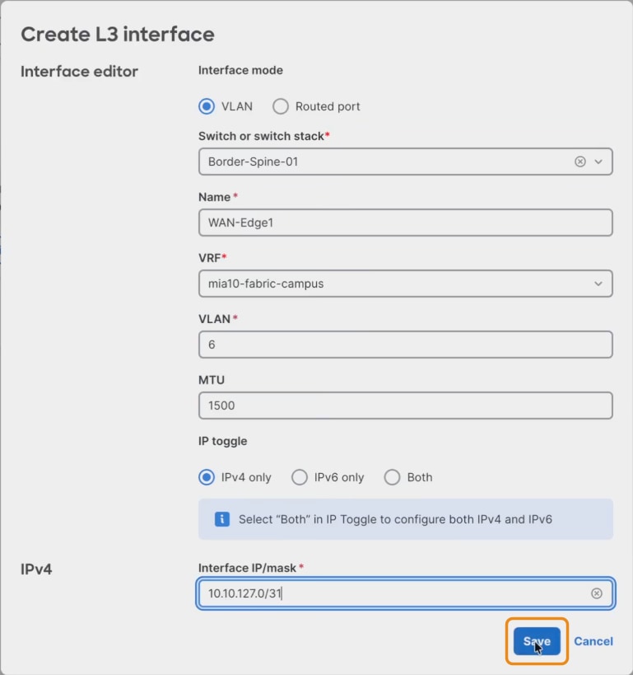Select Routed port interface mode

(x=281, y=106)
